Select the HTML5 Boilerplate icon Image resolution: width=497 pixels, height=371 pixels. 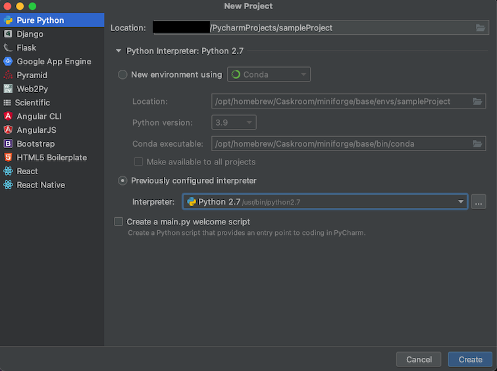[x=8, y=158]
